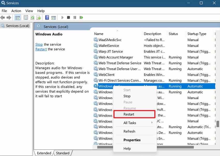The image size is (220, 156).
Task: Click Running status of Windows Audio row
Action: coord(175,86)
